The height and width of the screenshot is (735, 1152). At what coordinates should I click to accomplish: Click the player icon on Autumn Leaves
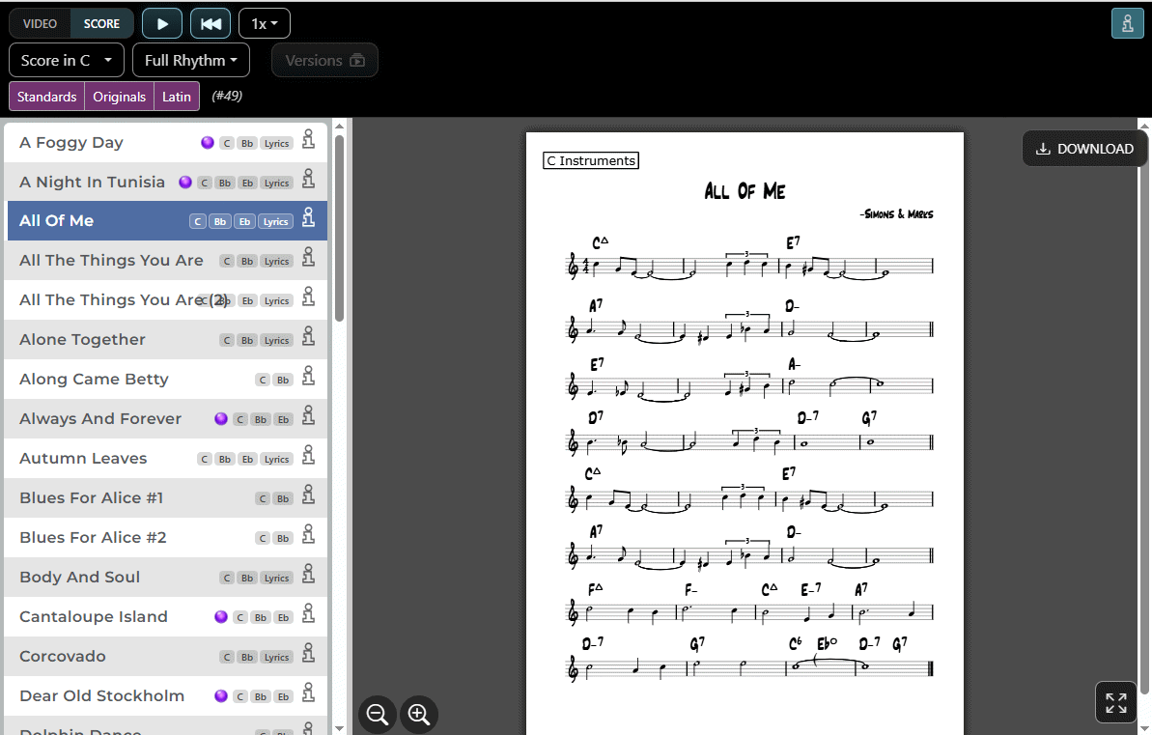point(309,456)
